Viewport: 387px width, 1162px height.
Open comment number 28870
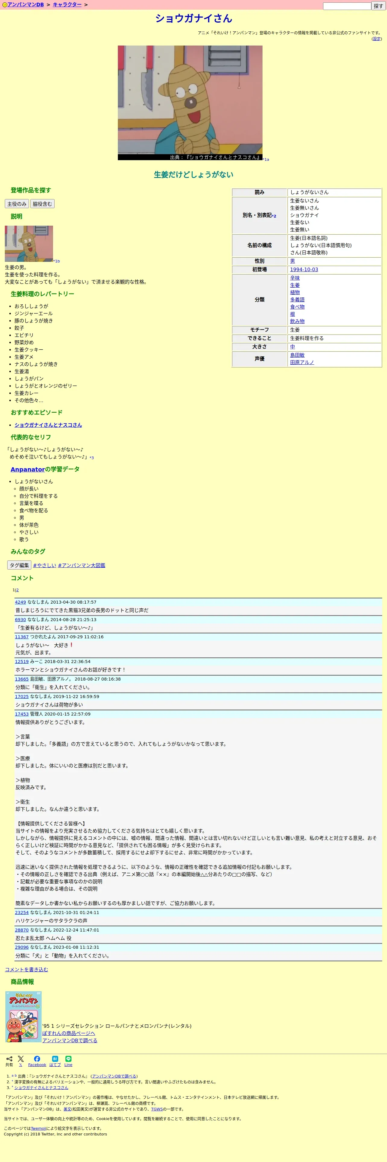(x=22, y=930)
